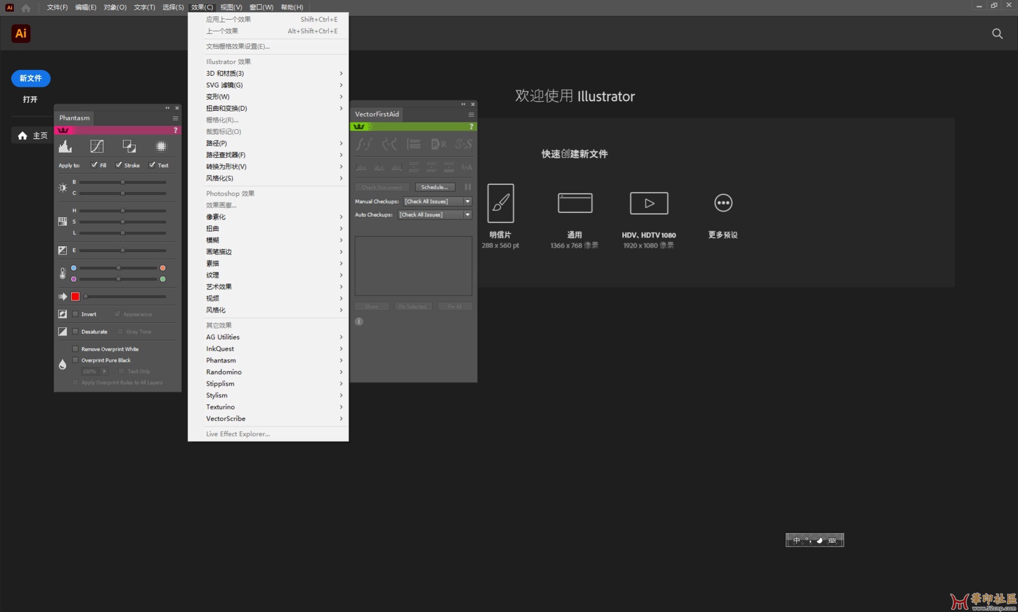
Task: Click the general 1366 x 768 preset icon
Action: tap(575, 203)
